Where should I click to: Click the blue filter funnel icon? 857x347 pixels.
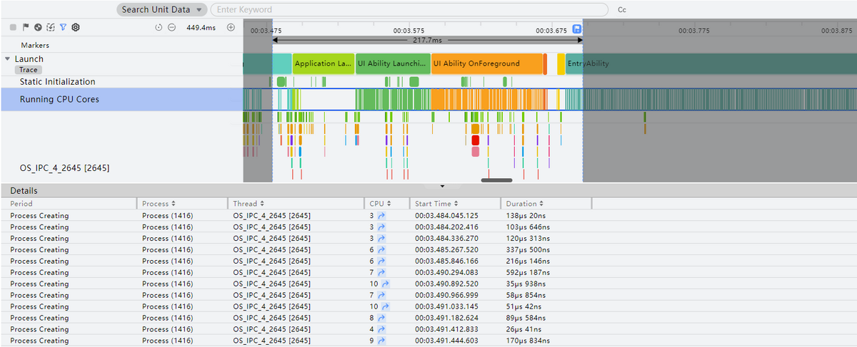[63, 27]
